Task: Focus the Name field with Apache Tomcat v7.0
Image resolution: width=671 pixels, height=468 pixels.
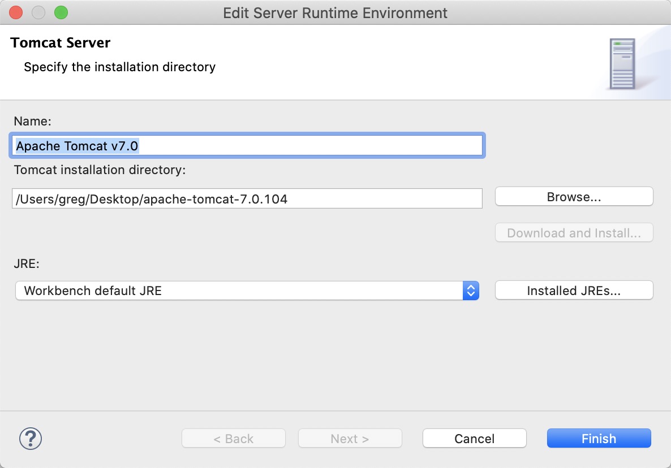Action: pyautogui.click(x=247, y=145)
